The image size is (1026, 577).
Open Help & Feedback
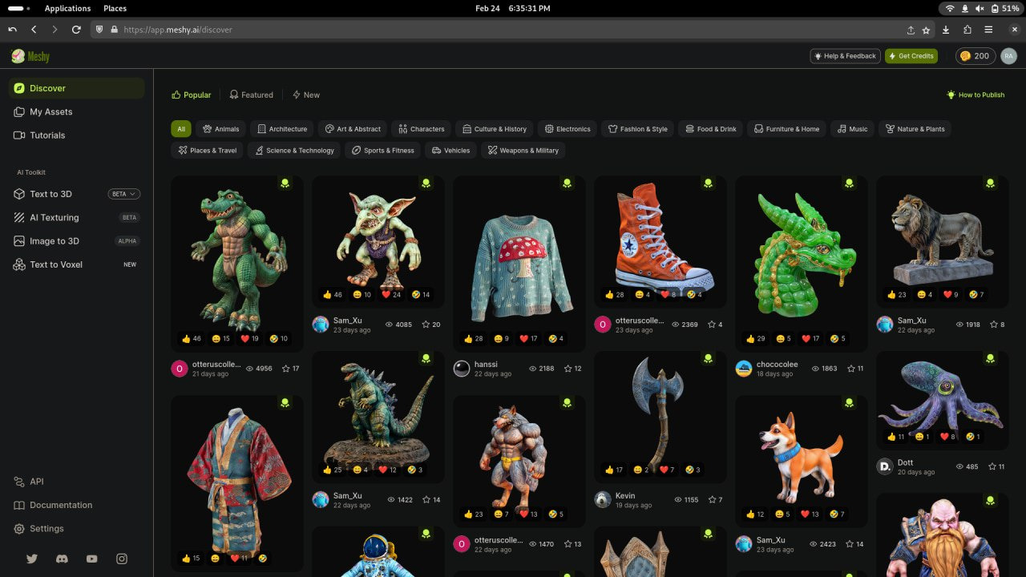pos(845,56)
